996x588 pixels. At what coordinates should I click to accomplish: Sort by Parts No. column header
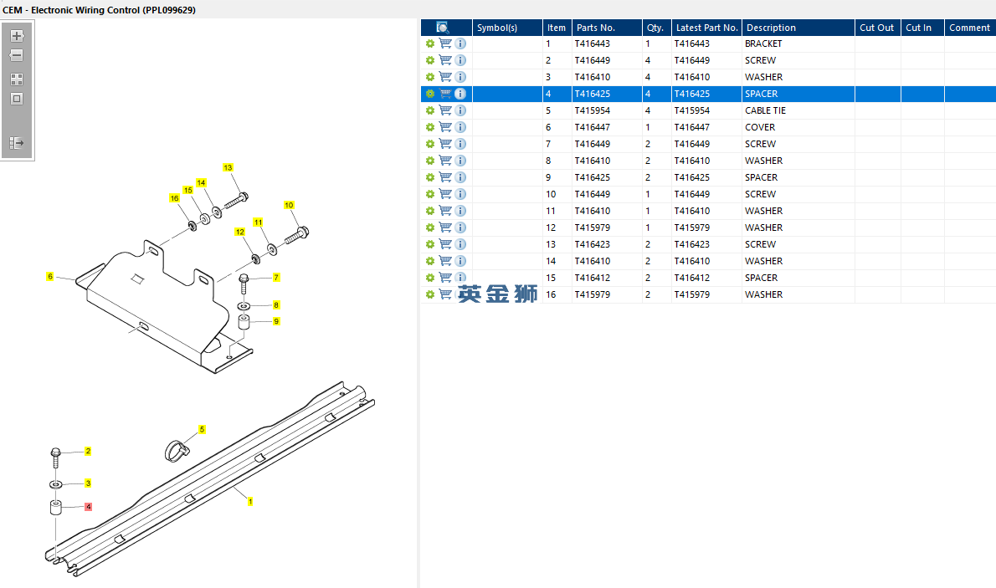[x=607, y=28]
